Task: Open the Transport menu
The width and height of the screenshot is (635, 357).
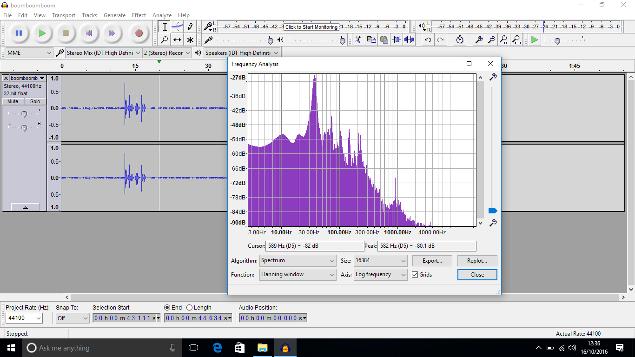Action: point(64,15)
